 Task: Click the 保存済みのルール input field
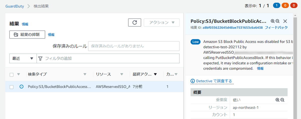coord(134,46)
